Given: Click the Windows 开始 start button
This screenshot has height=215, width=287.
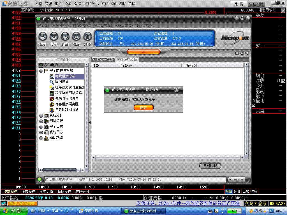Looking at the screenshot, I should (x=14, y=211).
